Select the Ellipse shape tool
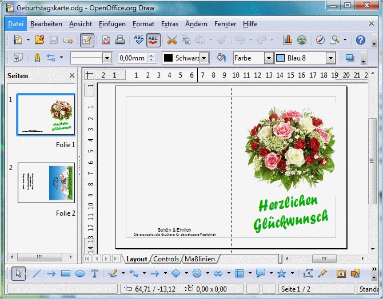Viewport: 383px width, 299px height. point(80,273)
